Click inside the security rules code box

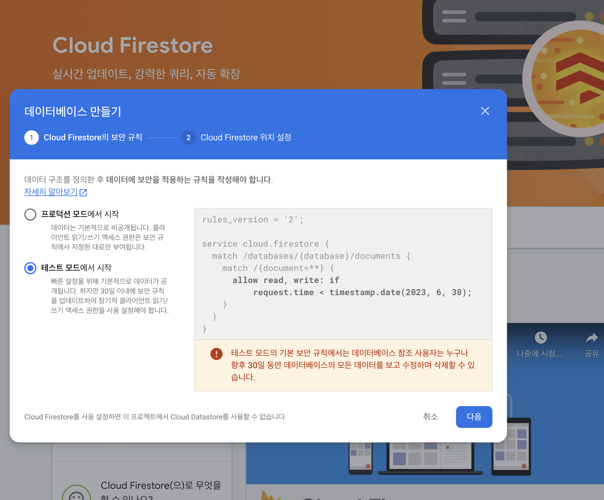point(343,273)
